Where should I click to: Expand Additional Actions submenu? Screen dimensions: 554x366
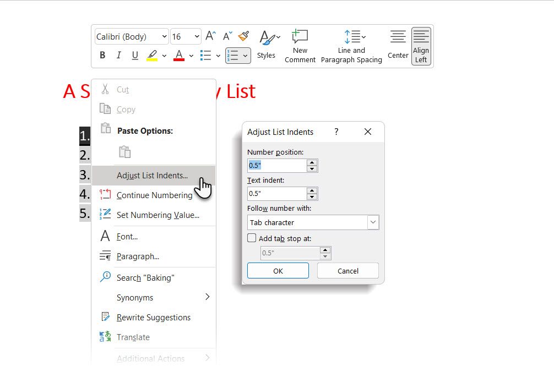(x=154, y=358)
